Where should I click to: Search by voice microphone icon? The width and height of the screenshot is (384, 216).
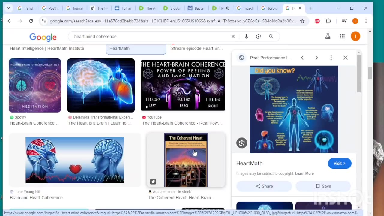click(x=246, y=36)
